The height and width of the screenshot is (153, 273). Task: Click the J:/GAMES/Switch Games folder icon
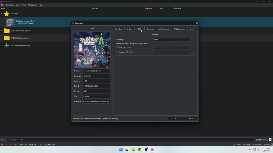pyautogui.click(x=7, y=38)
